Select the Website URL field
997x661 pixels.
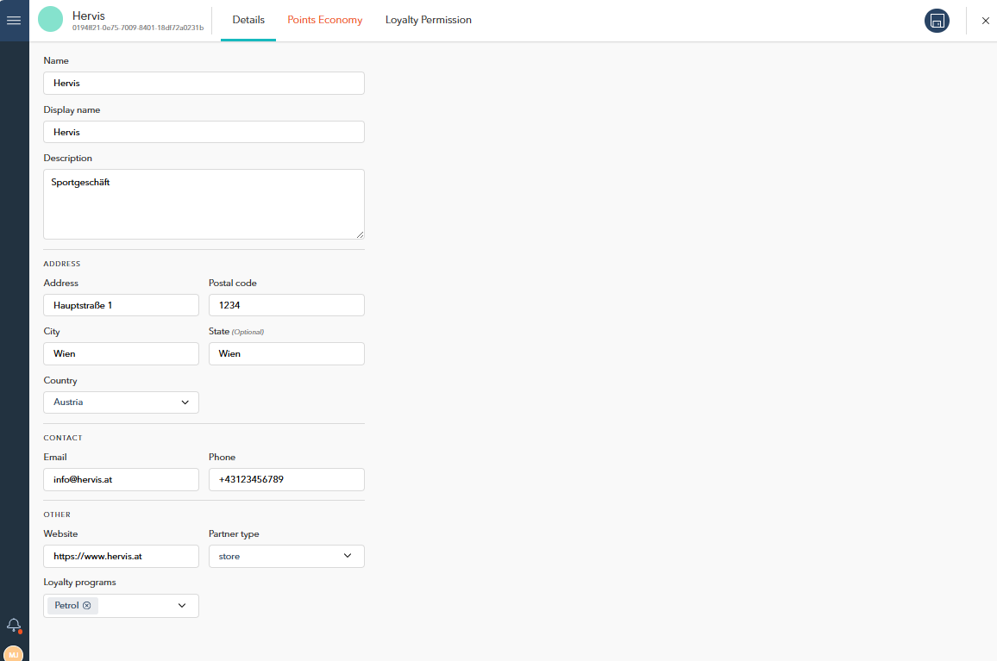pyautogui.click(x=121, y=556)
